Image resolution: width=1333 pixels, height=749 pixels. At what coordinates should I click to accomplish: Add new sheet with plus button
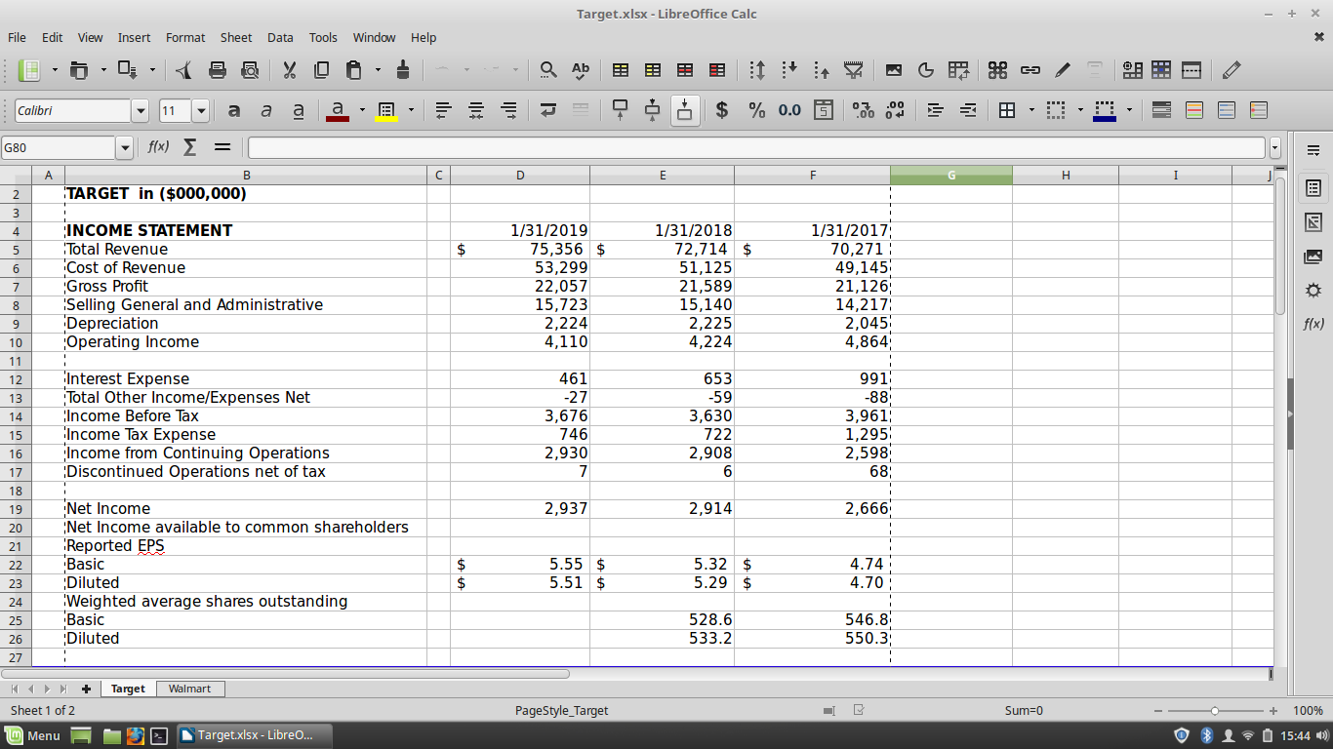[86, 689]
